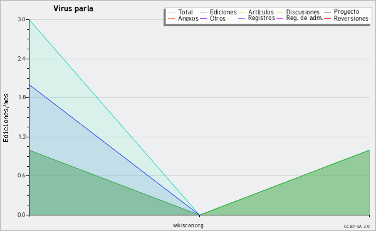Click the yellow line swatch beside Discusiones
This screenshot has width=376, height=231.
coord(280,12)
